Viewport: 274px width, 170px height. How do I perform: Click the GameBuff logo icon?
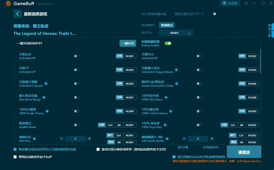(8, 4)
